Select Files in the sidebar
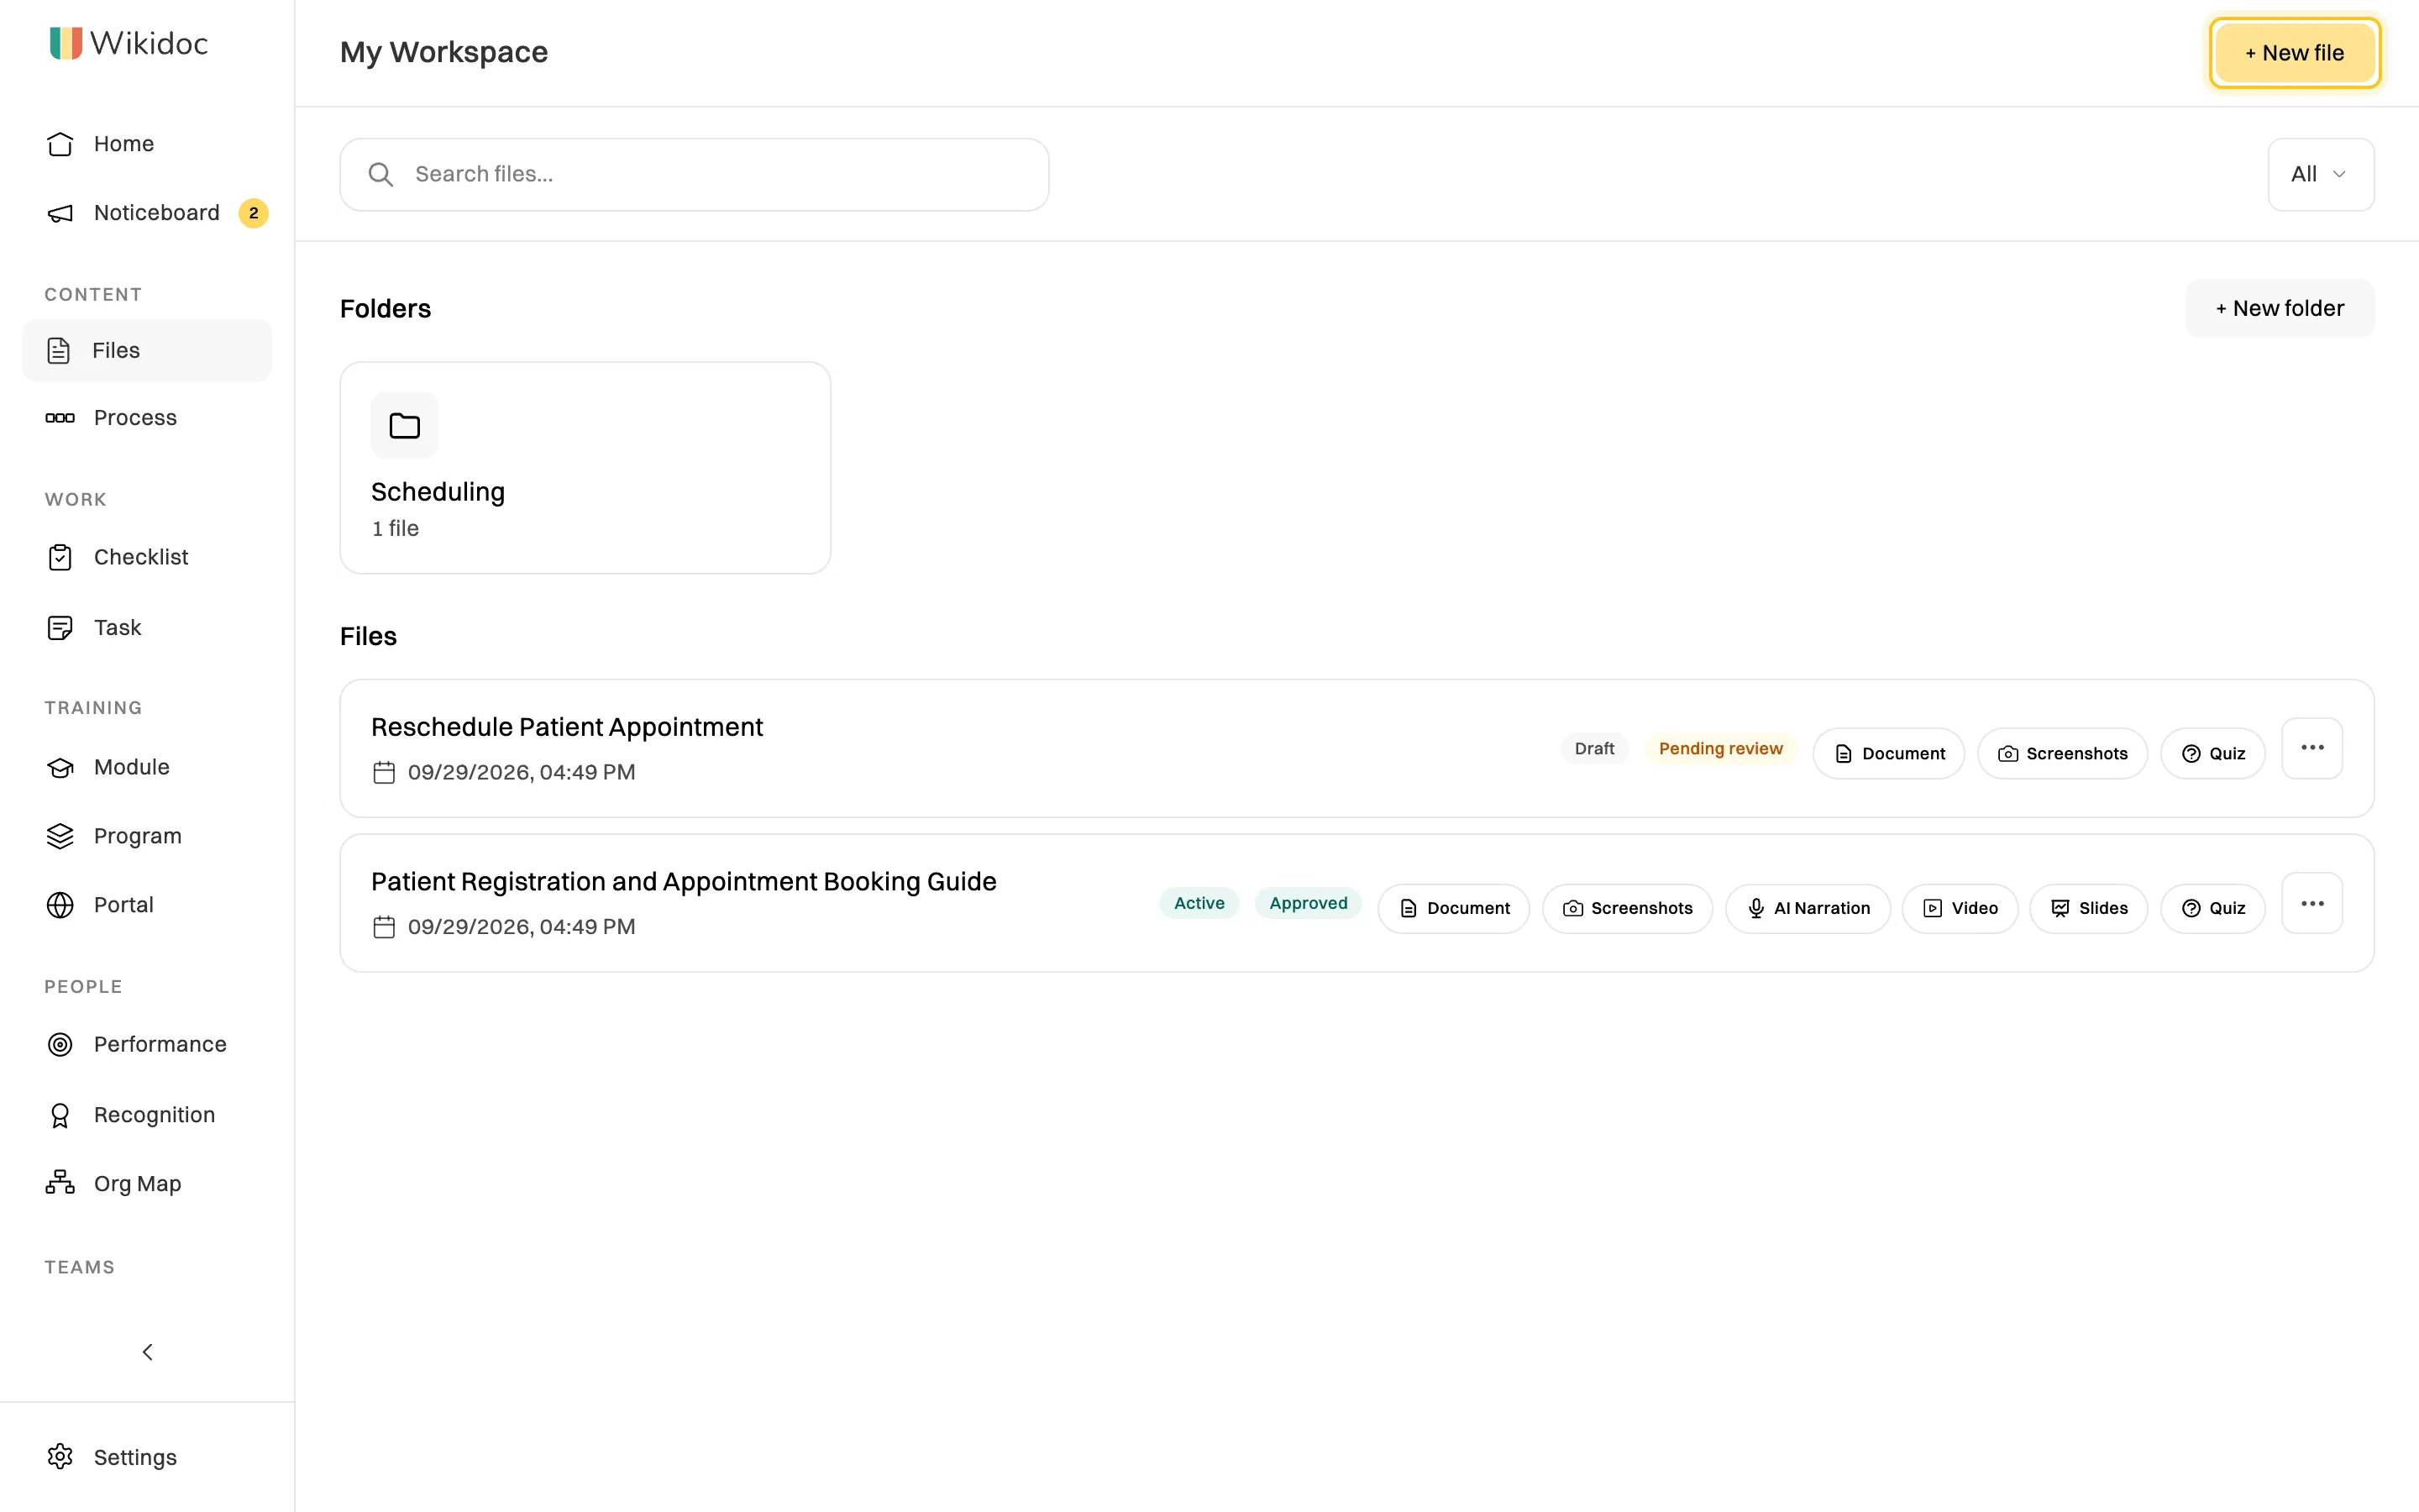Image resolution: width=2419 pixels, height=1512 pixels. [147, 351]
